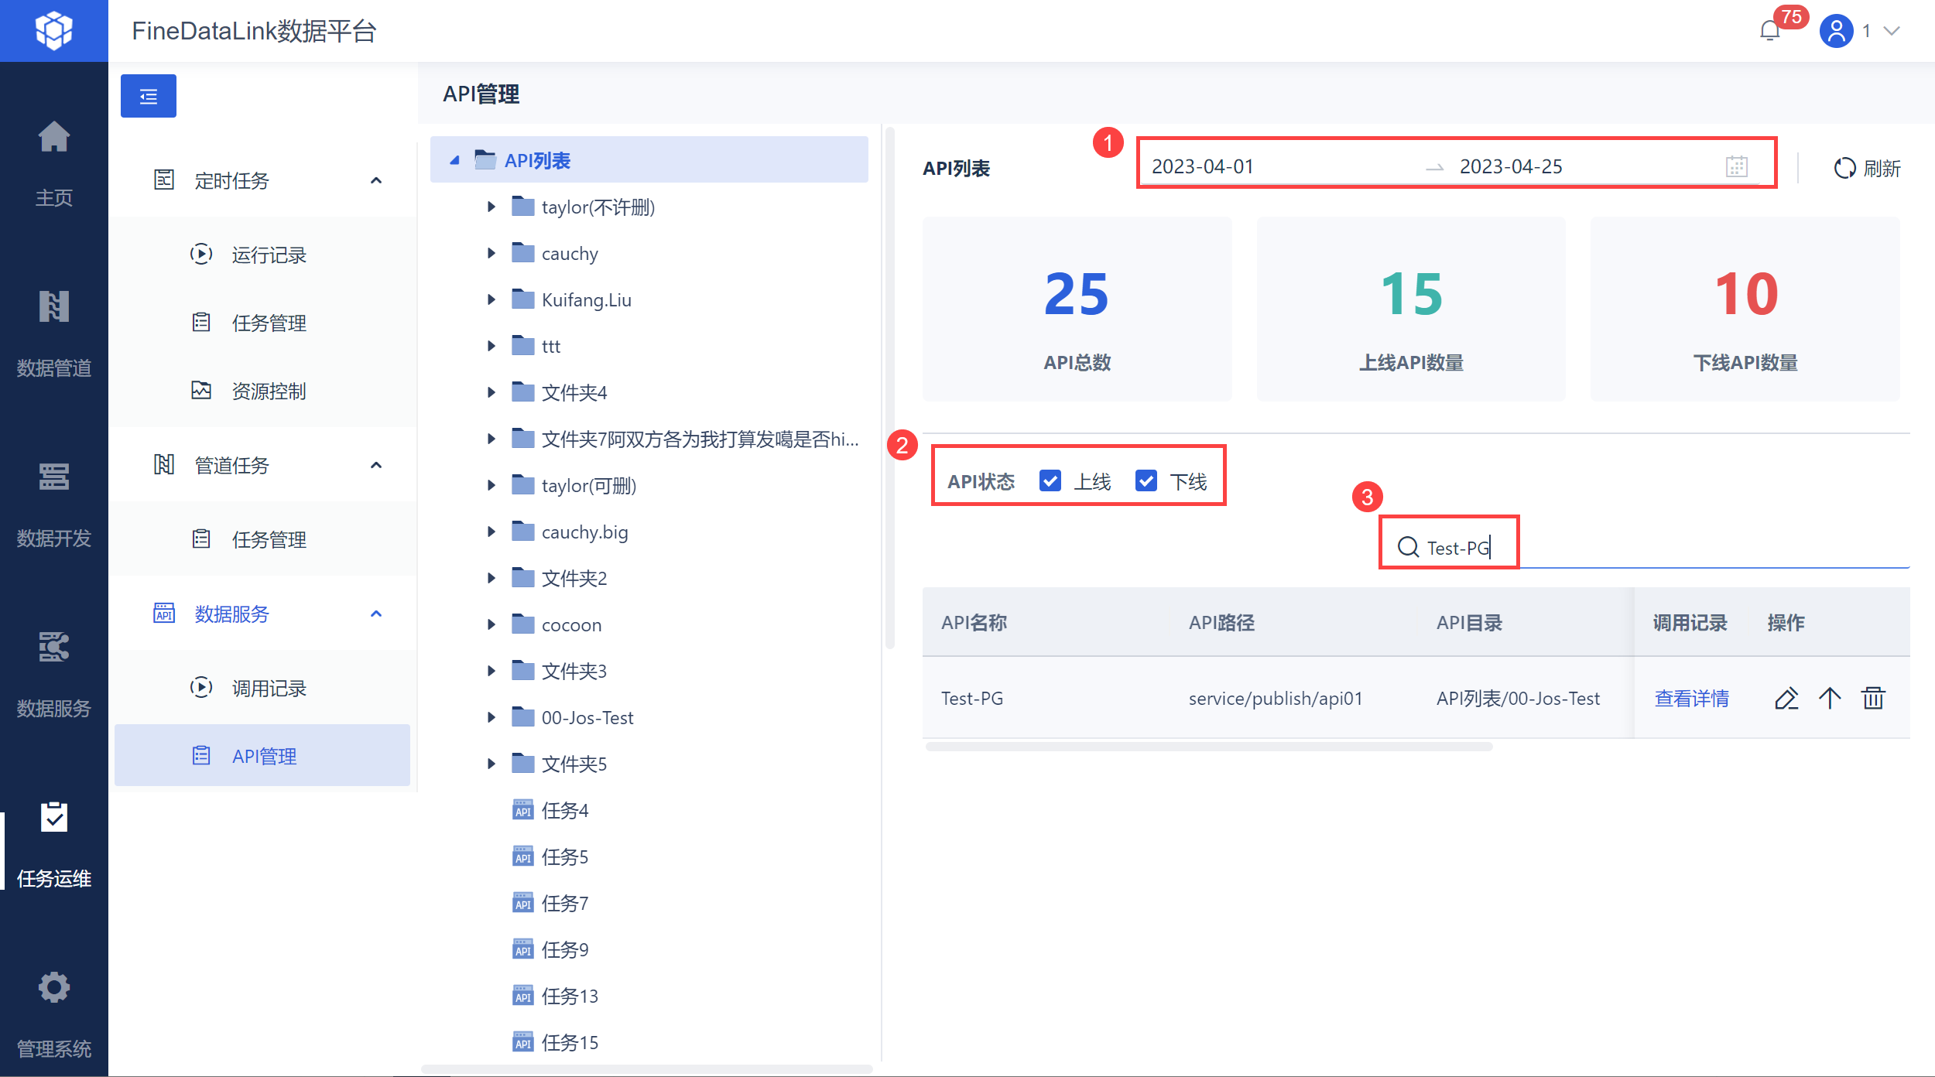This screenshot has height=1077, width=1935.
Task: Open the calendar icon in the date range
Action: coord(1737,166)
